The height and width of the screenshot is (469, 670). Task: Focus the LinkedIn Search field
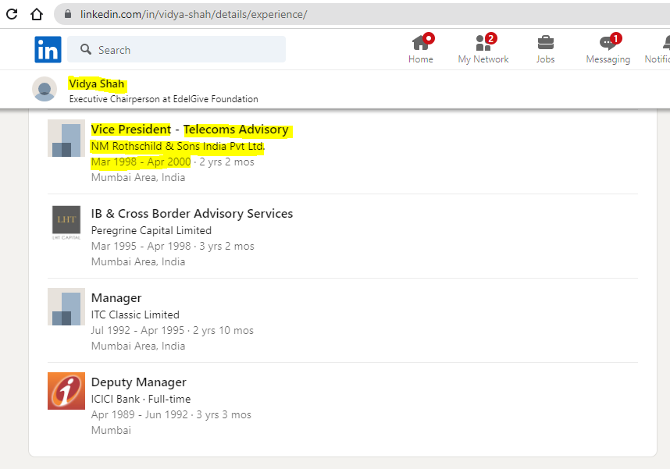(176, 49)
